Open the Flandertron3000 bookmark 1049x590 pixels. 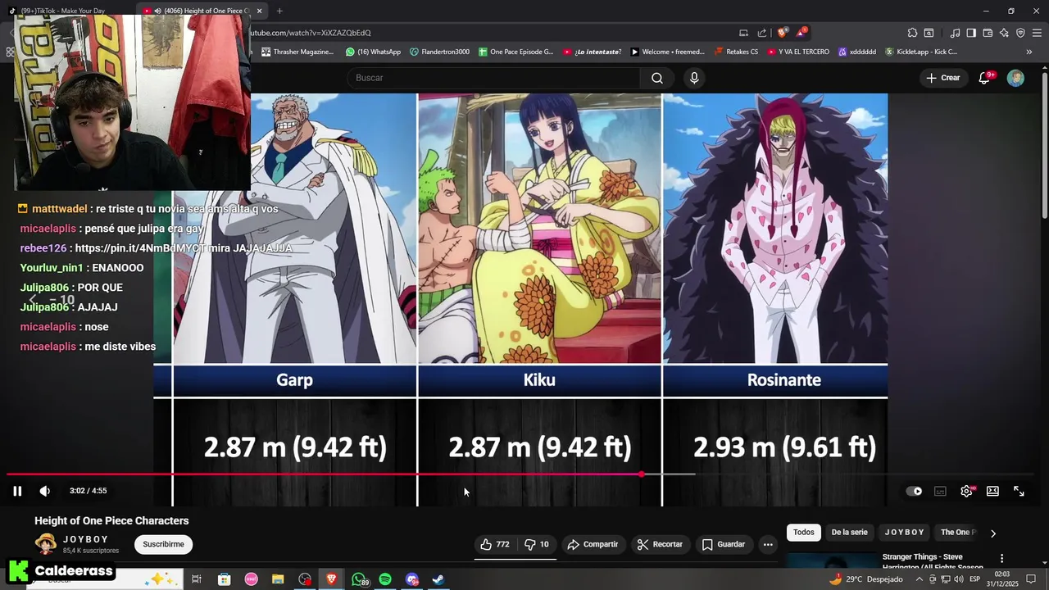(x=439, y=52)
